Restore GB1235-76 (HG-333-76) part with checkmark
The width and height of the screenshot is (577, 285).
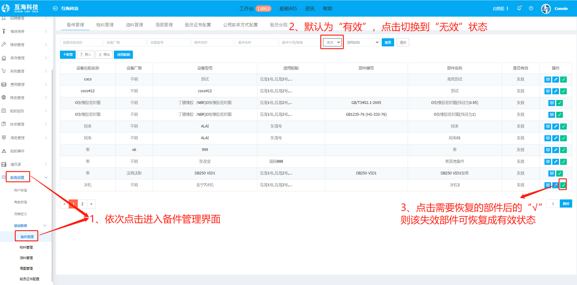[x=560, y=115]
